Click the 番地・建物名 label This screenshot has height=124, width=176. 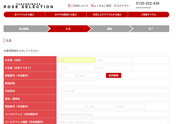coord(13,99)
